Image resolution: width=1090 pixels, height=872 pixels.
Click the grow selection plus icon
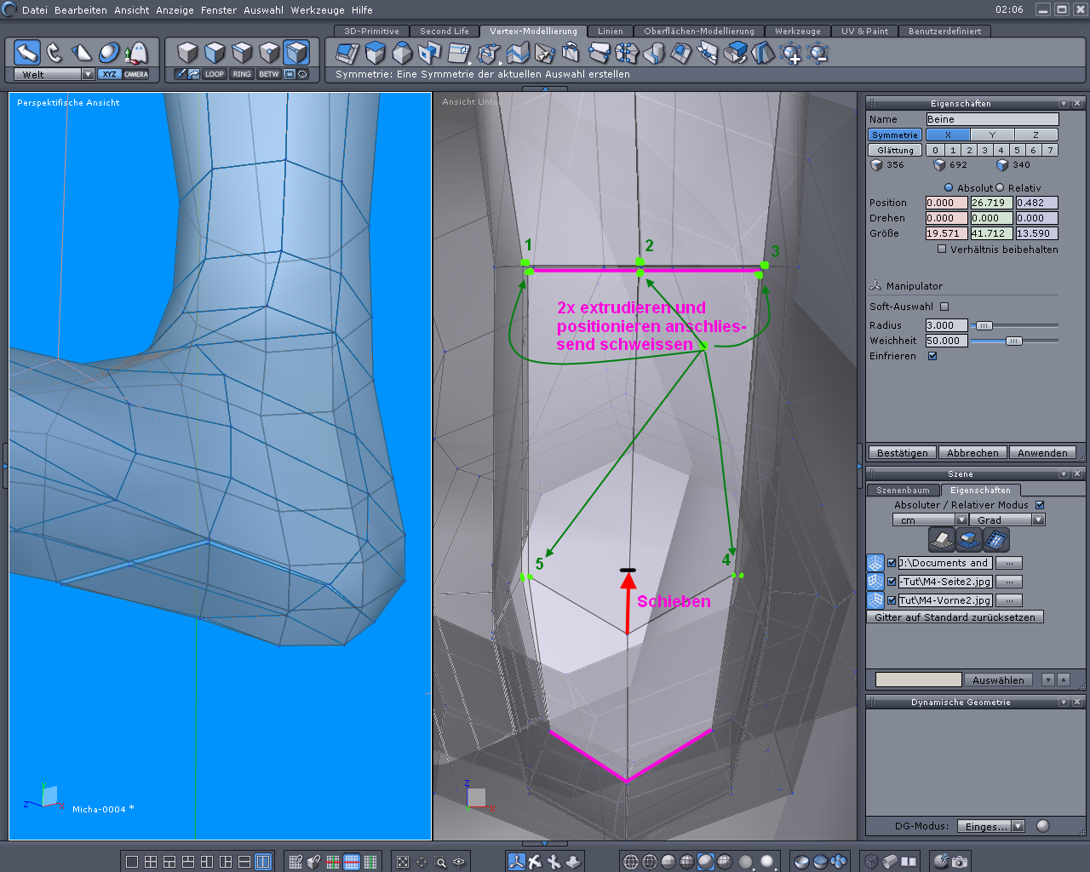(x=790, y=54)
